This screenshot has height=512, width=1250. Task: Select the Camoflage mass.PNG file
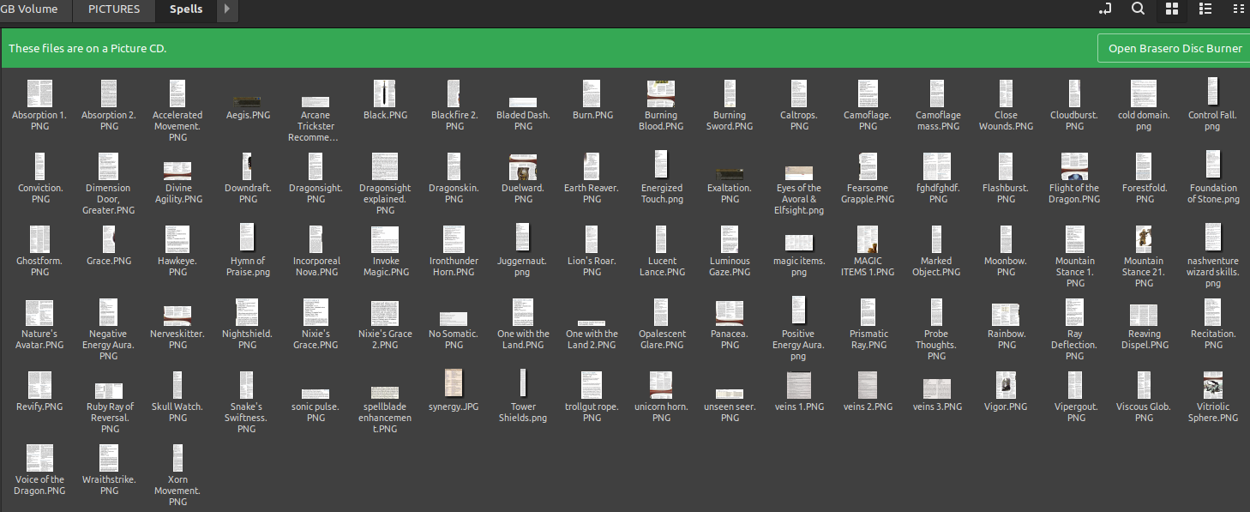(938, 105)
